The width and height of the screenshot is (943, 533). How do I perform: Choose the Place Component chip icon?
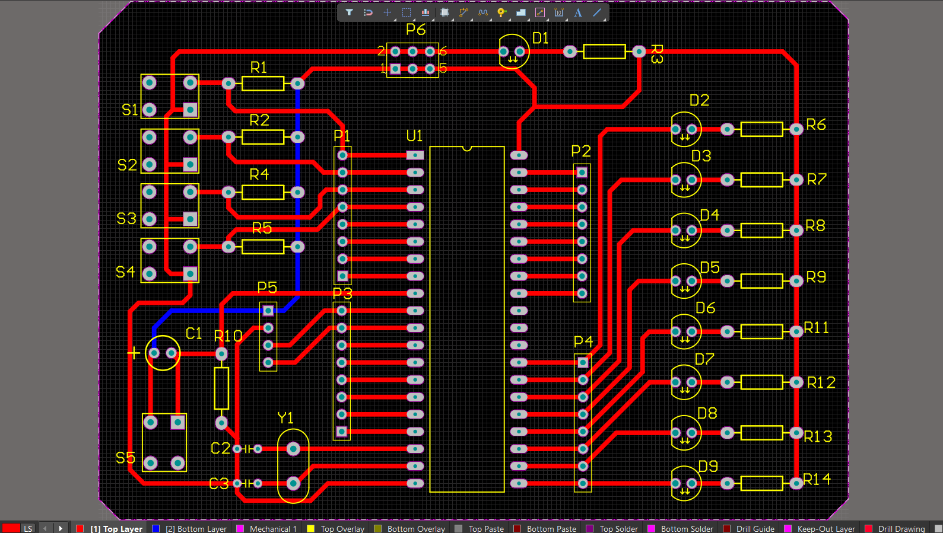tap(444, 12)
